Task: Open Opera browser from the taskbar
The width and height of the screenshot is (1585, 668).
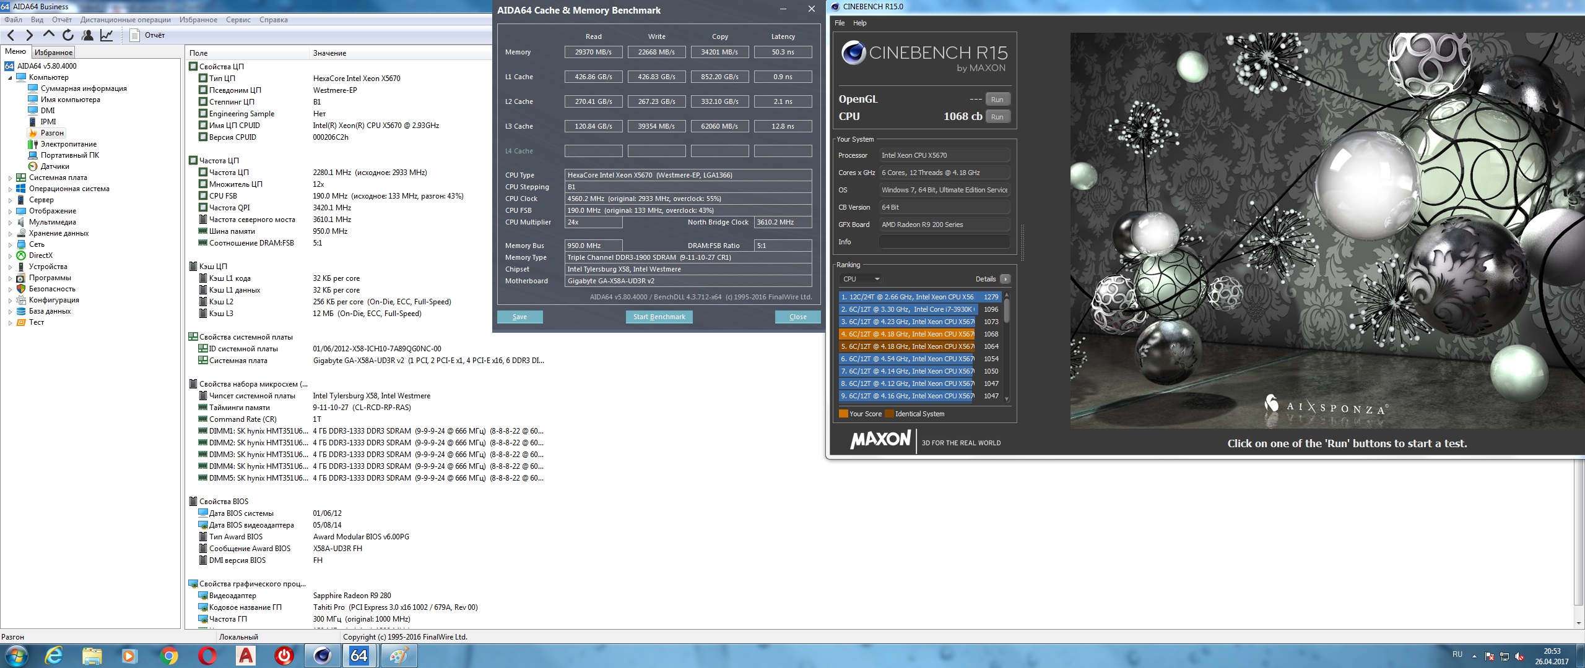Action: [207, 656]
